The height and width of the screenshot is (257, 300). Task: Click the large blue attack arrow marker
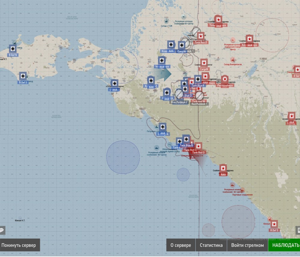(x=163, y=74)
